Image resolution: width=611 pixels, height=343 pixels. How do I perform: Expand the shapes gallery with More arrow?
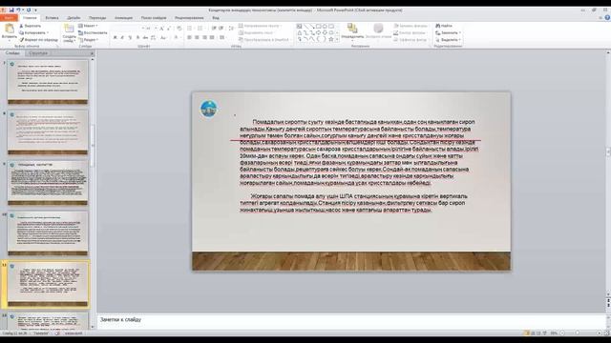tap(337, 40)
